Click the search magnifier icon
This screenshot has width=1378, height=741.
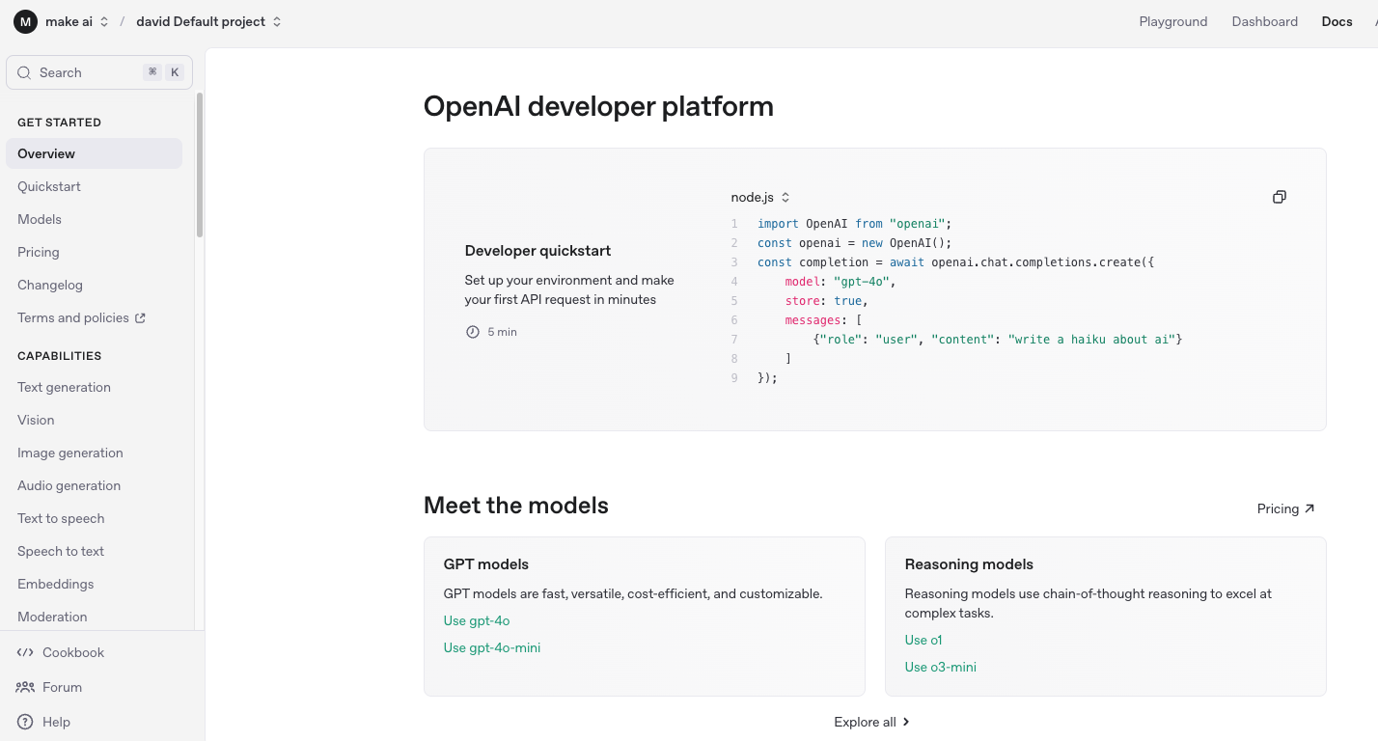coord(25,72)
